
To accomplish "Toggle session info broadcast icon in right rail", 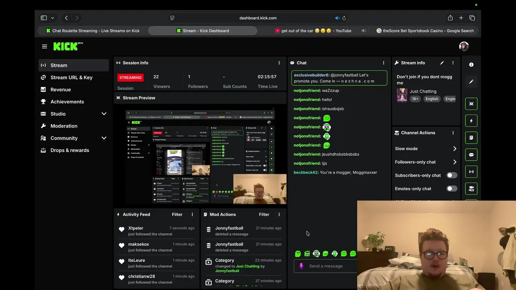I will coord(471,172).
